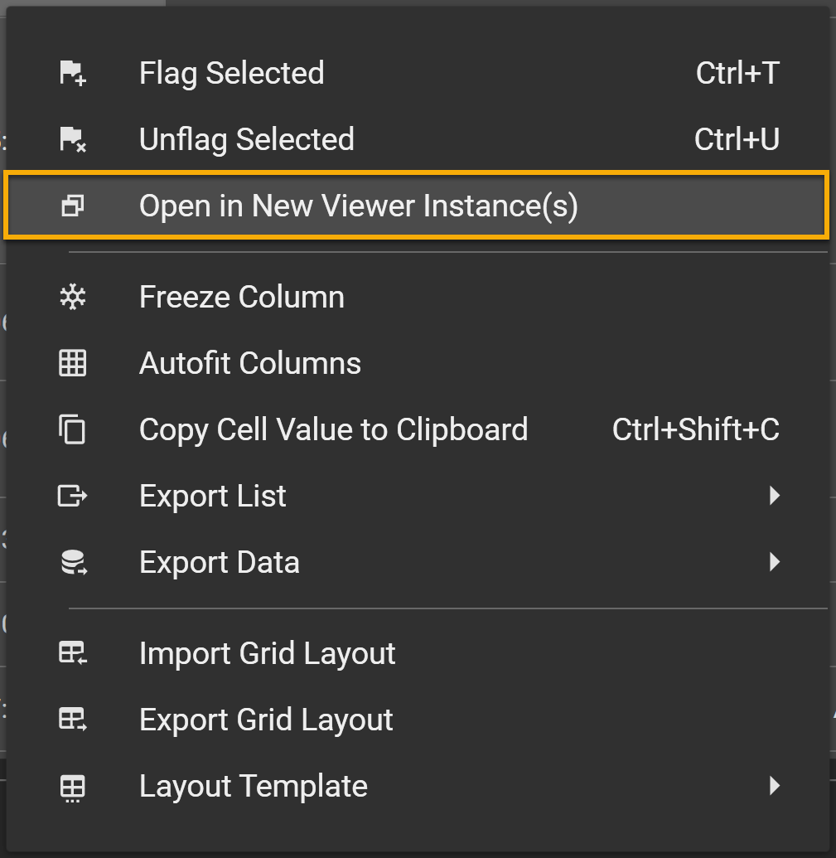Click the grid icon for Autofit Columns

coord(73,364)
